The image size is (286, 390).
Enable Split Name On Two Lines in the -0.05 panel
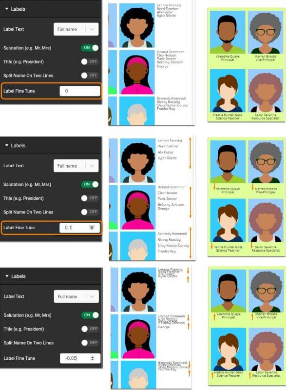click(x=90, y=343)
